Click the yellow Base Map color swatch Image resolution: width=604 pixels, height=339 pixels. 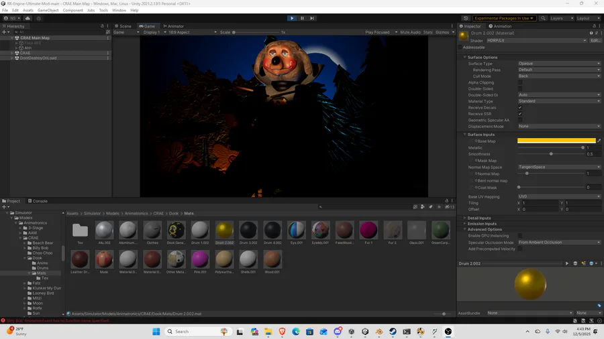coord(556,141)
